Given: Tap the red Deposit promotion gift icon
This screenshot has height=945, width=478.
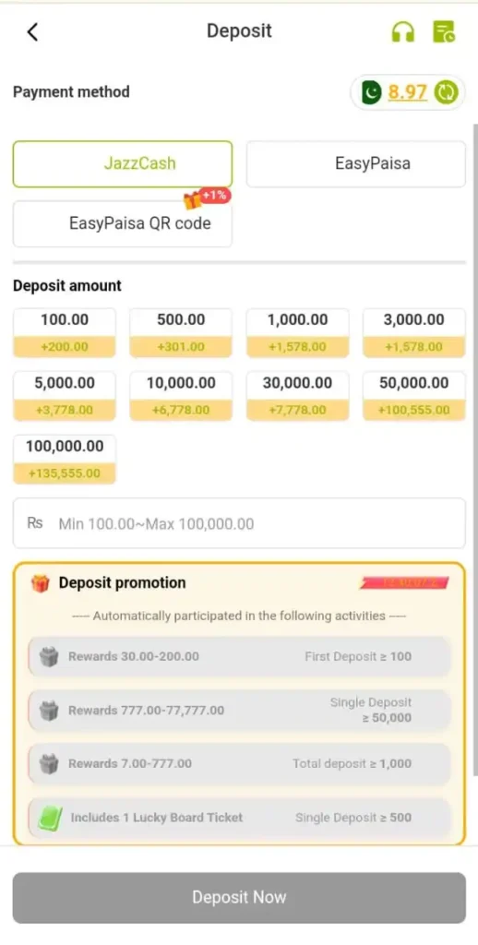Looking at the screenshot, I should pyautogui.click(x=41, y=583).
